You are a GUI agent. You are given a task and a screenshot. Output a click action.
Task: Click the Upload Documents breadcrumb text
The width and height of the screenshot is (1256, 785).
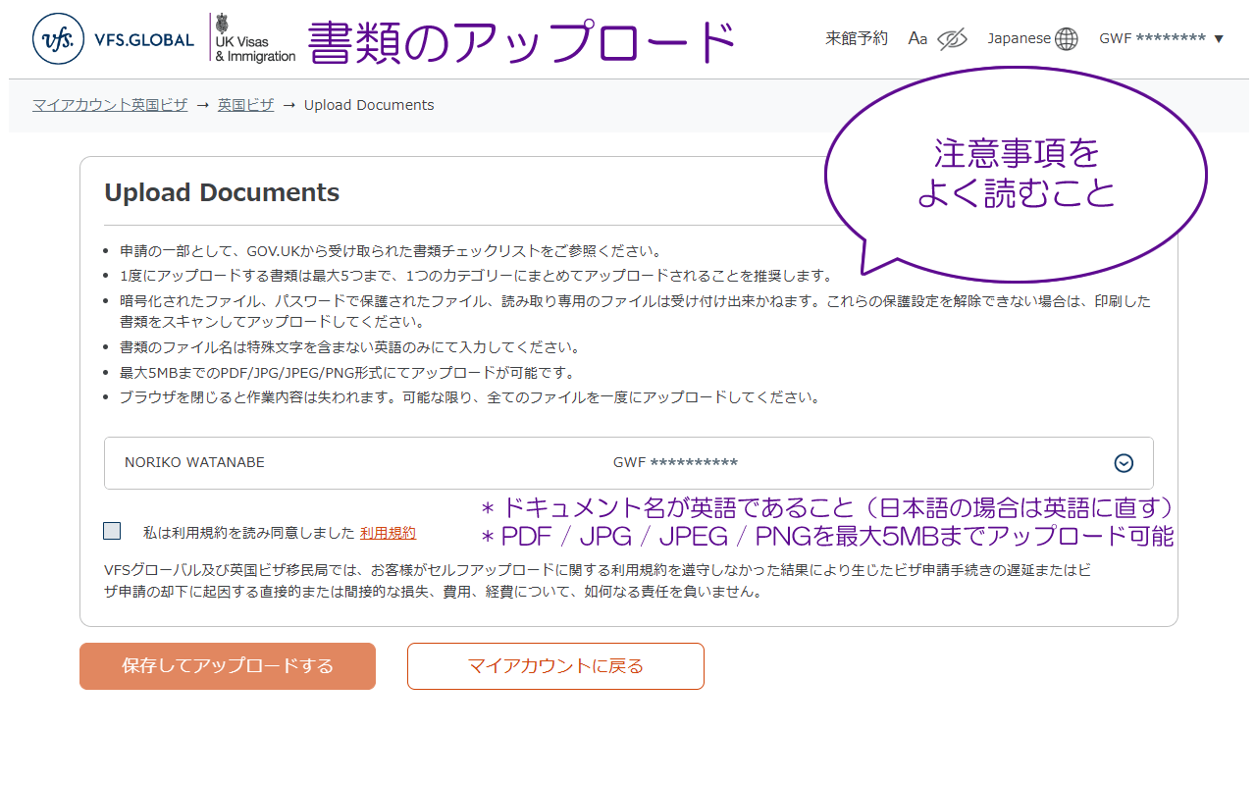(369, 105)
